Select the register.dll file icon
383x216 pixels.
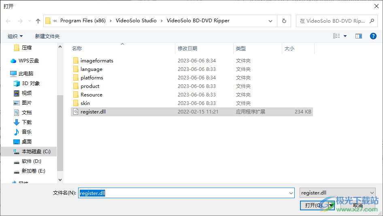pos(76,111)
